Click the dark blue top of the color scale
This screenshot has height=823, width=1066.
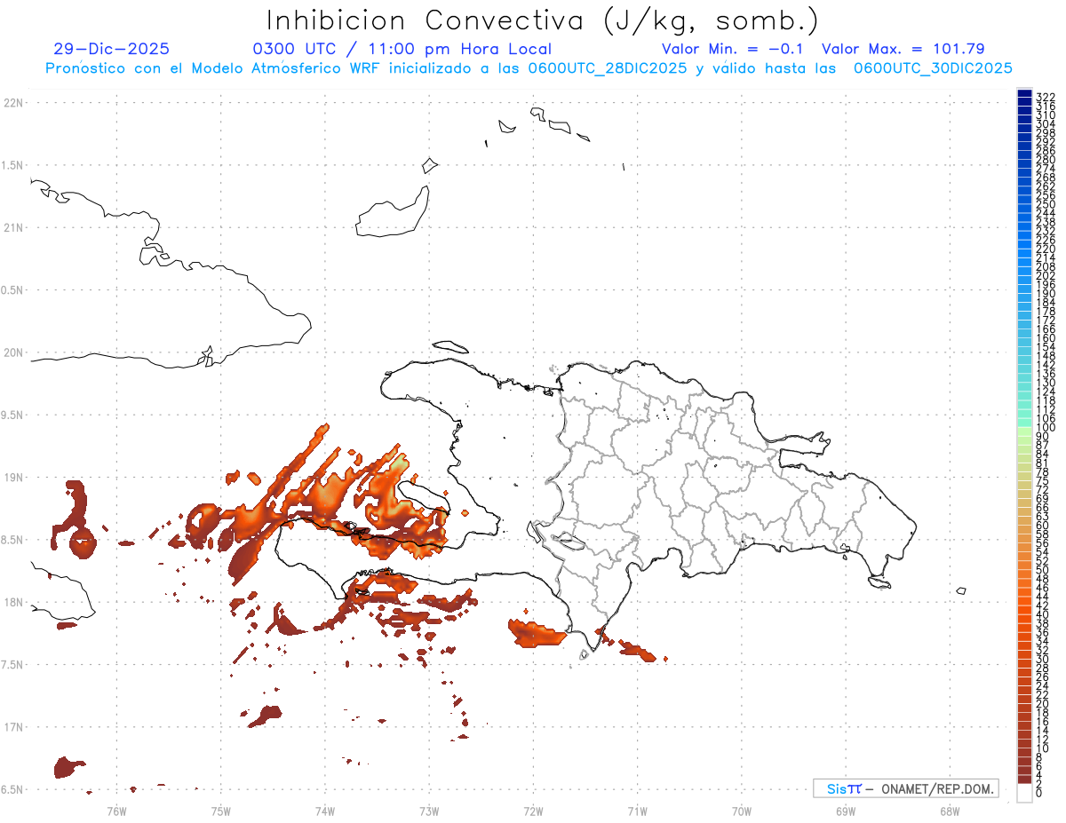[x=1024, y=94]
